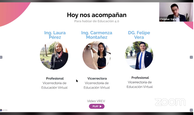Click the 'Vicerrectora' role text

pyautogui.click(x=97, y=78)
